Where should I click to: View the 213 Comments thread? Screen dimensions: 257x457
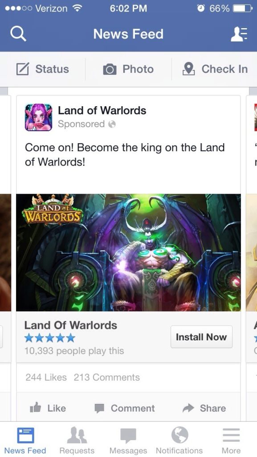107,378
